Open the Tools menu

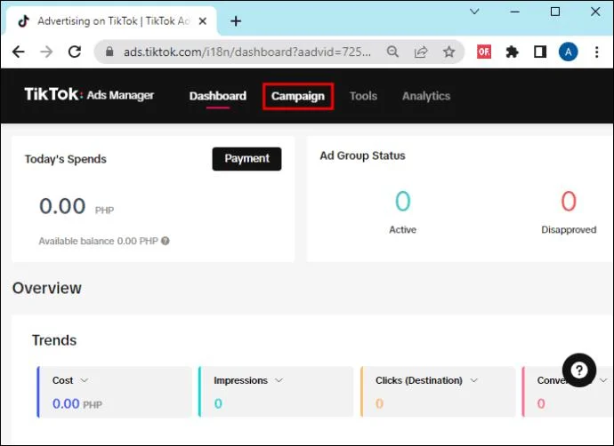click(x=363, y=96)
